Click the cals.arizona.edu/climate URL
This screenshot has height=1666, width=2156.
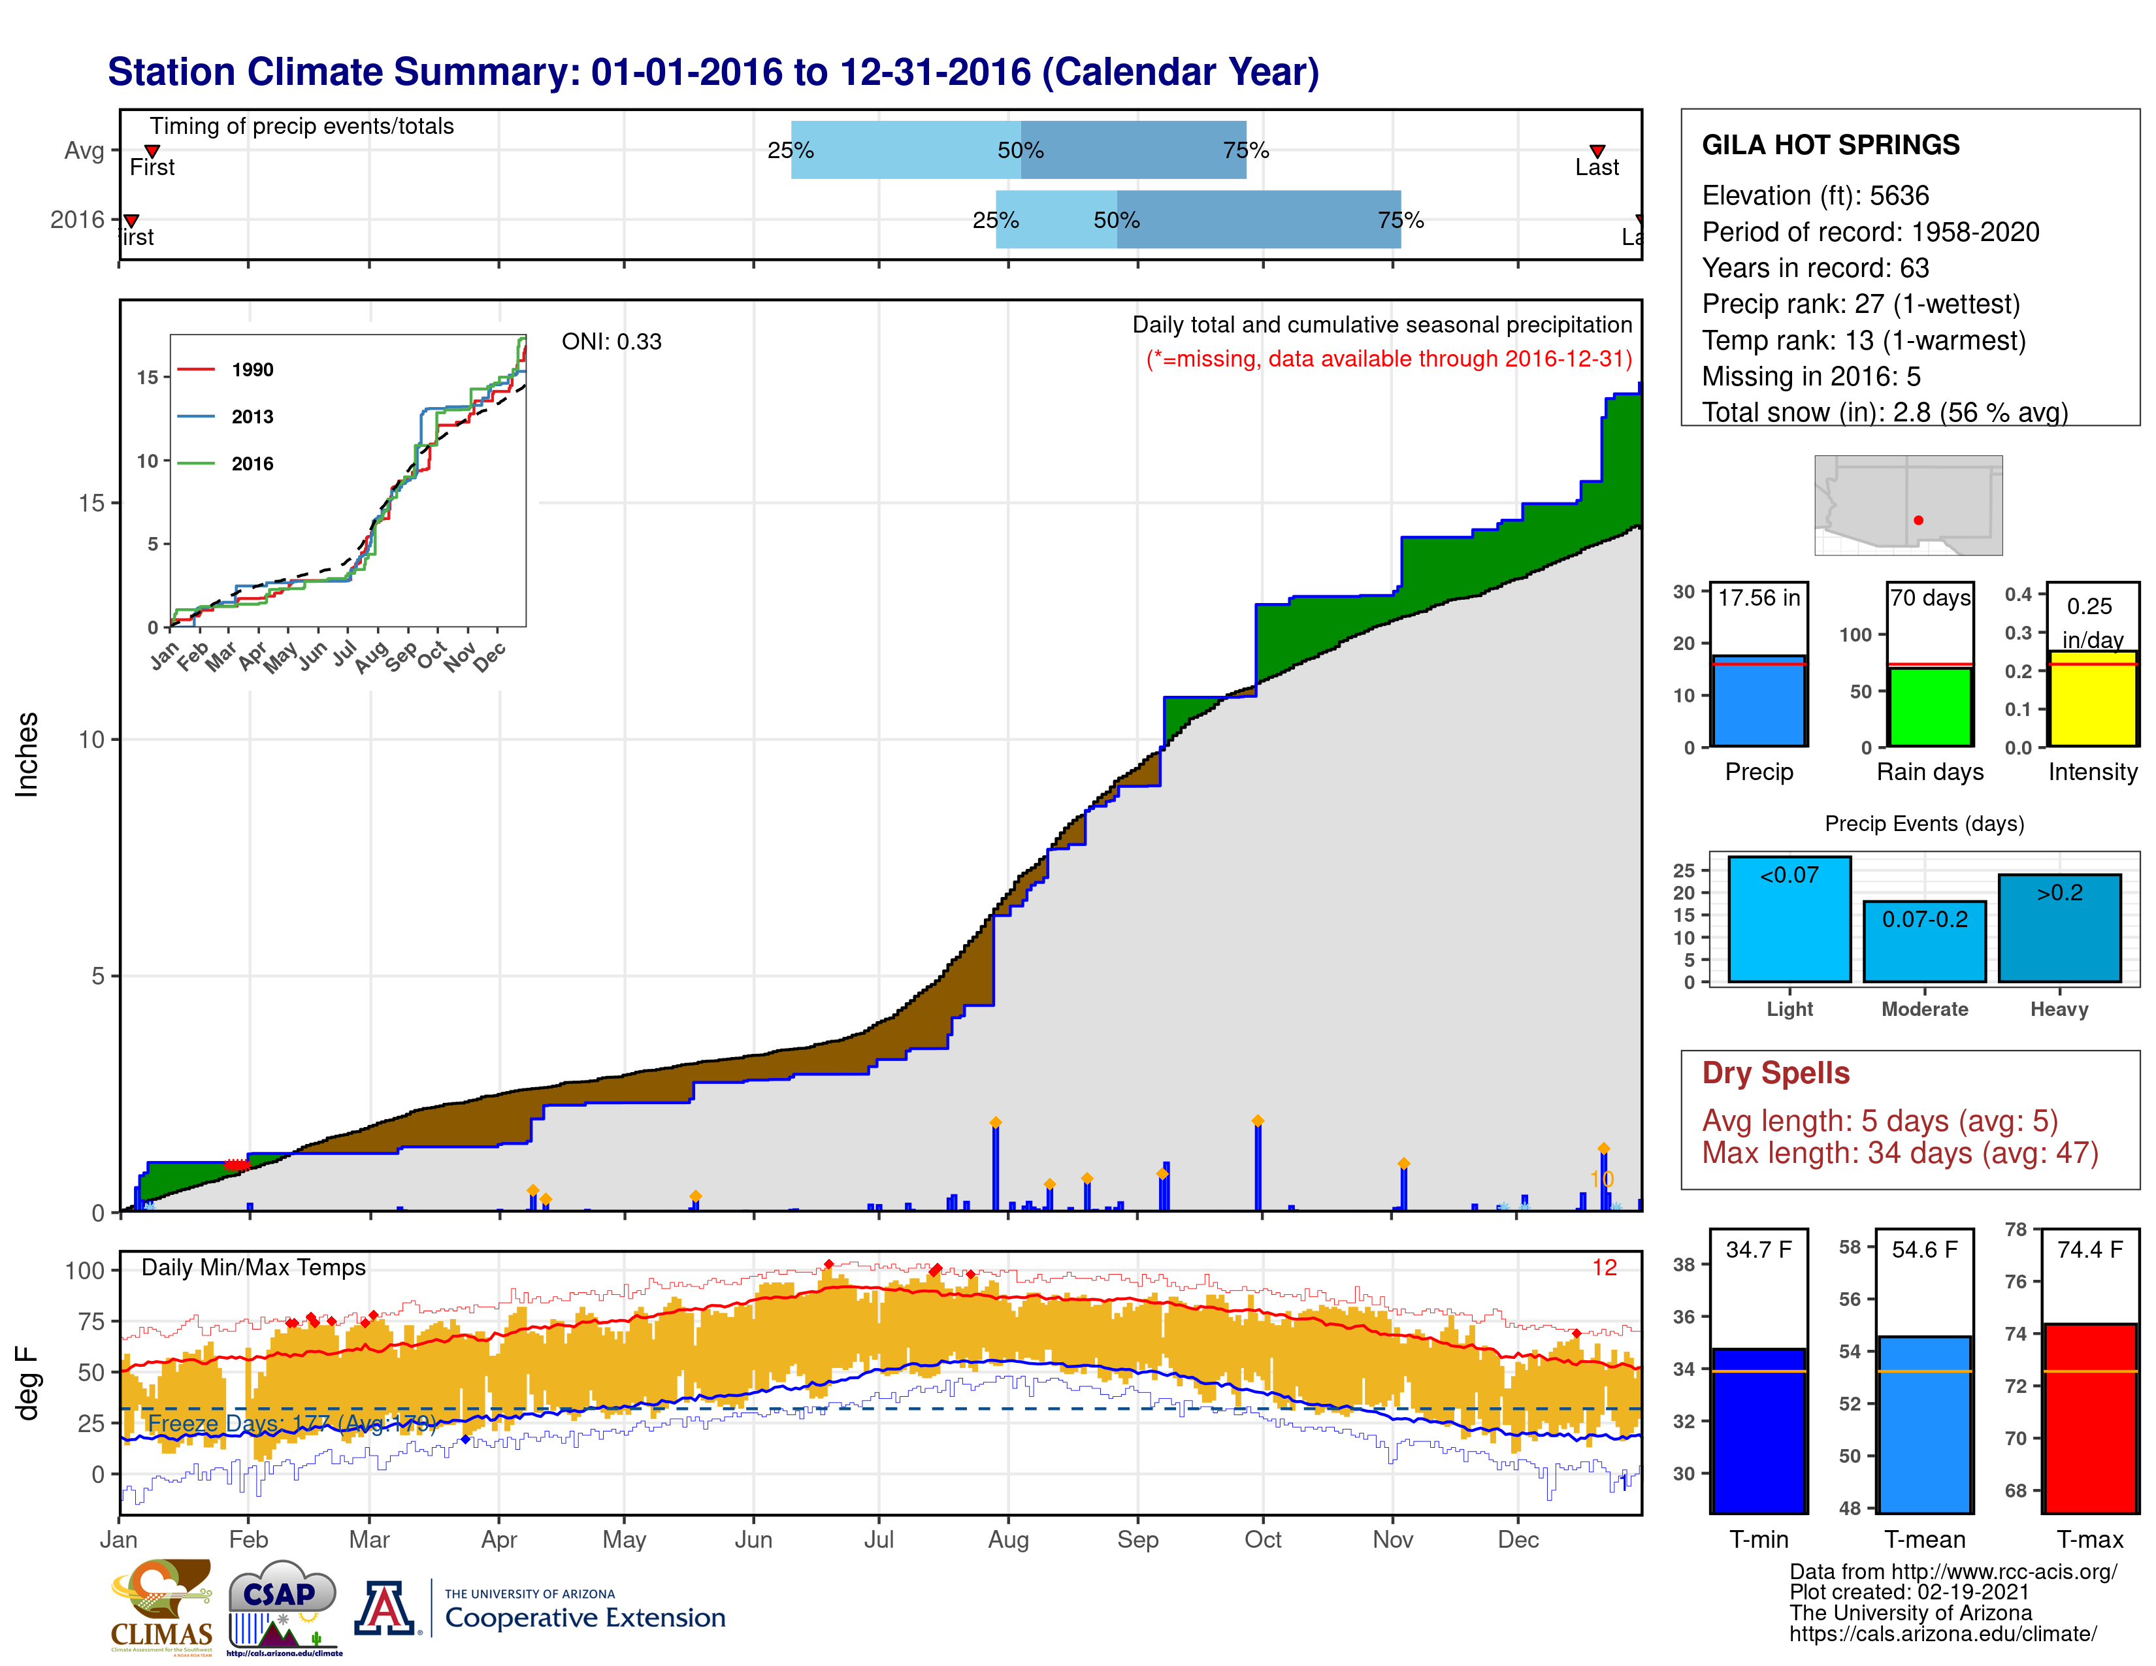pyautogui.click(x=1943, y=1633)
